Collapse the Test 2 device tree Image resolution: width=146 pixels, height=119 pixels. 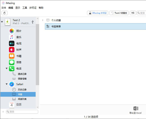point(2,22)
